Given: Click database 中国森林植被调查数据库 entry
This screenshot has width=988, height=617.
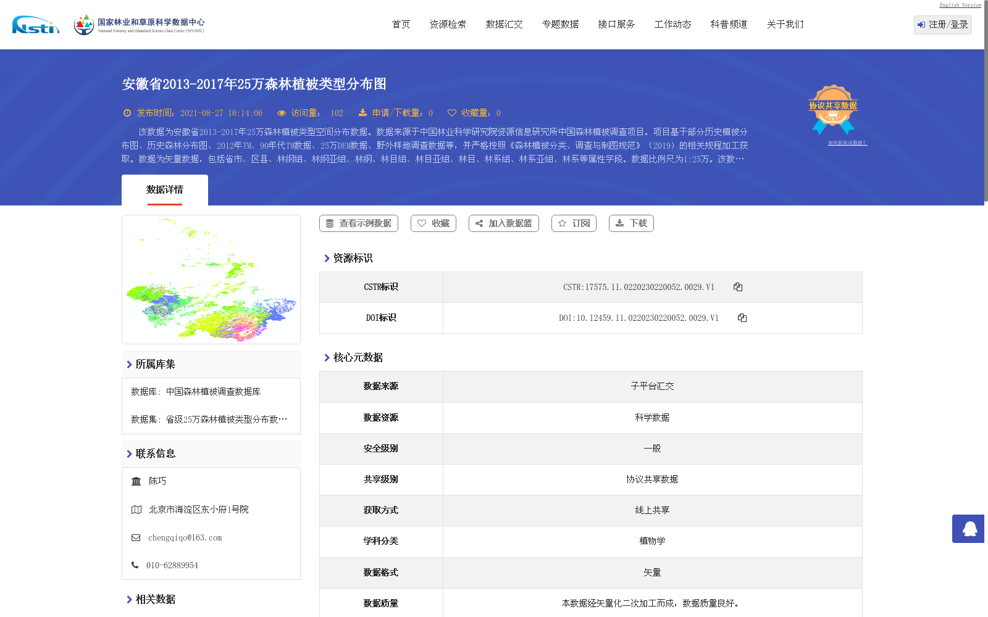Looking at the screenshot, I should point(213,392).
